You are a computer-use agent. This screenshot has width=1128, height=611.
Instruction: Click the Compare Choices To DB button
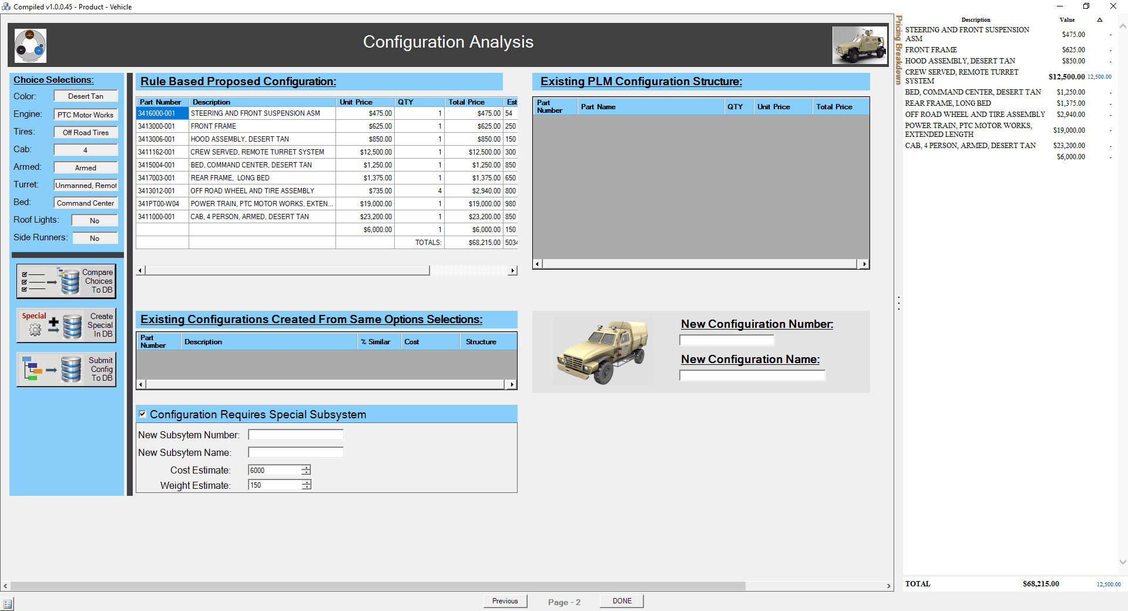66,281
